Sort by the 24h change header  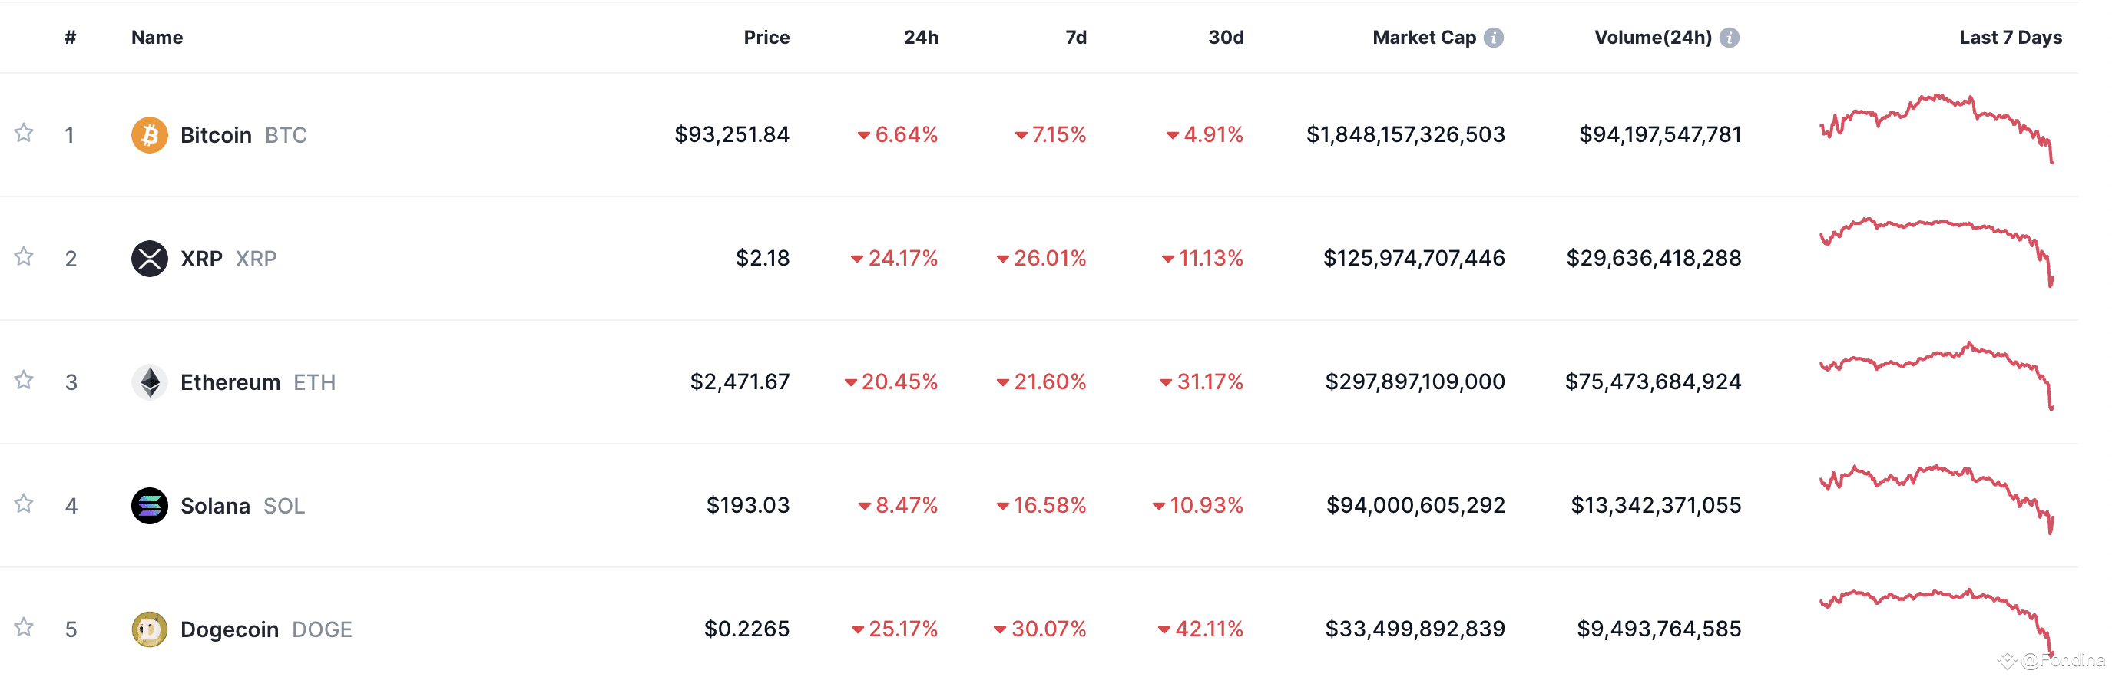(921, 38)
